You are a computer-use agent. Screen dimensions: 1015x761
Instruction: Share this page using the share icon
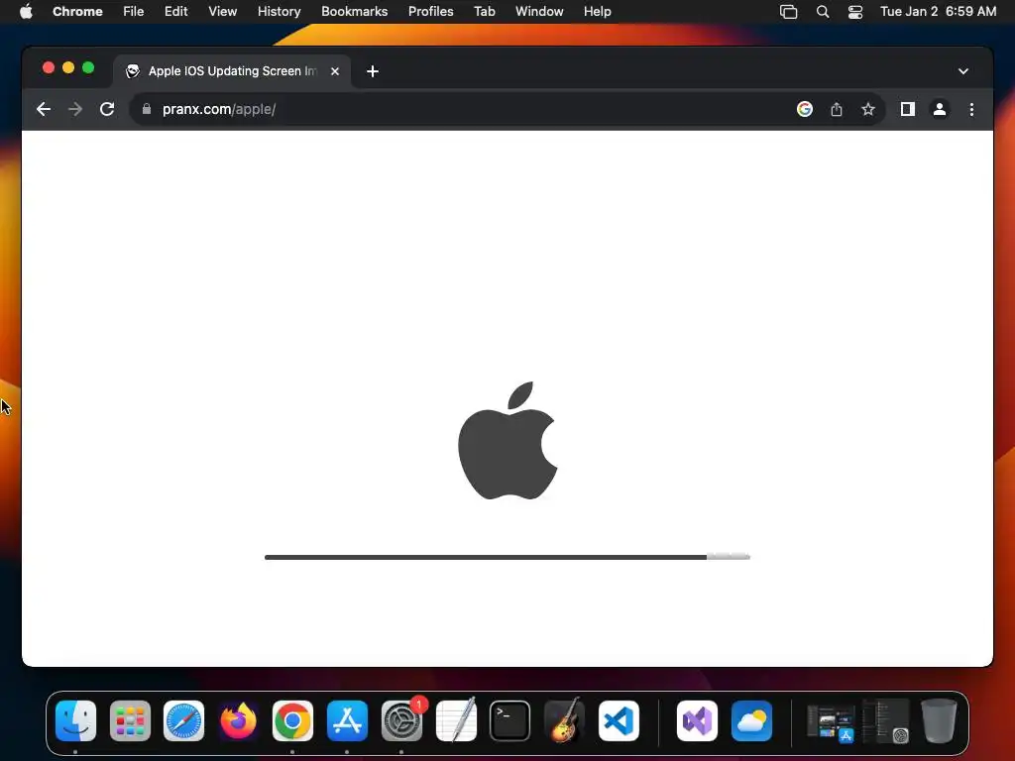pos(837,109)
